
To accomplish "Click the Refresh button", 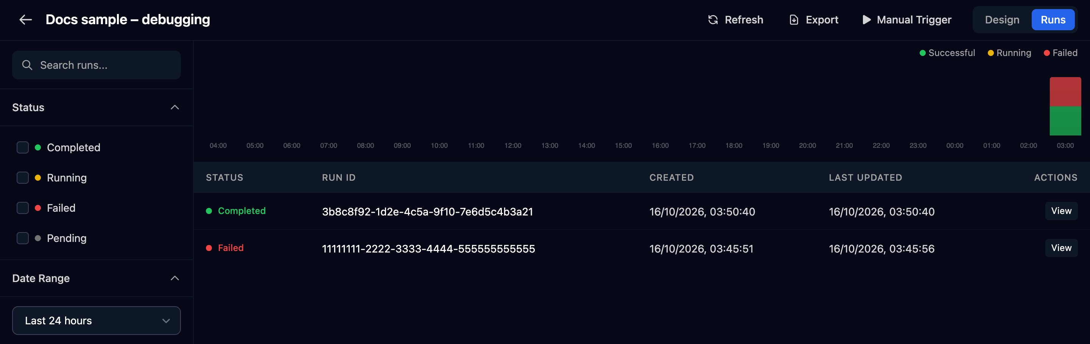I will click(x=735, y=20).
